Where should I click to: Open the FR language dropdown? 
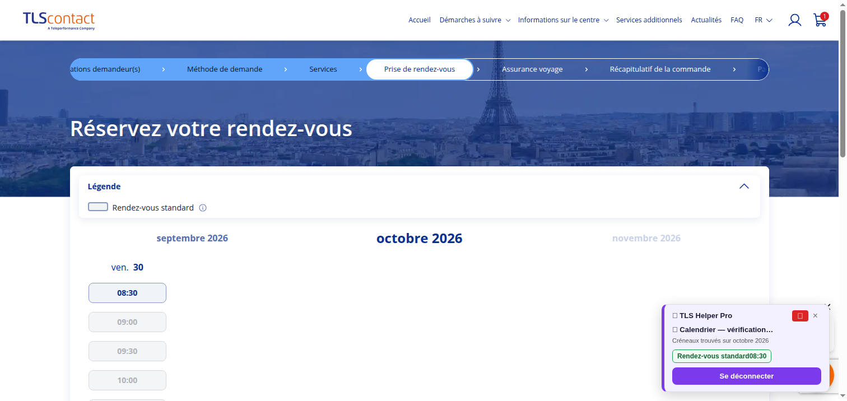[764, 20]
